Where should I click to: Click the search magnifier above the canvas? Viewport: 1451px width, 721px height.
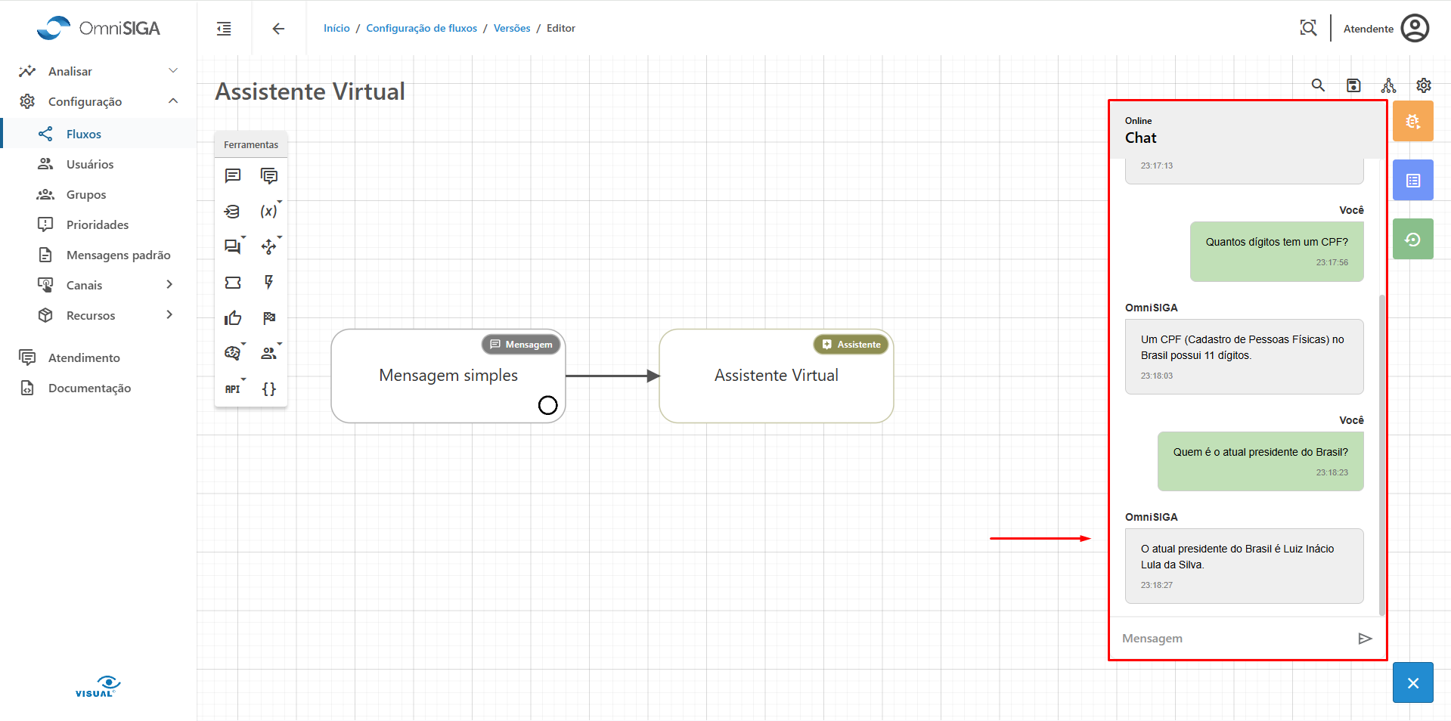[x=1318, y=85]
